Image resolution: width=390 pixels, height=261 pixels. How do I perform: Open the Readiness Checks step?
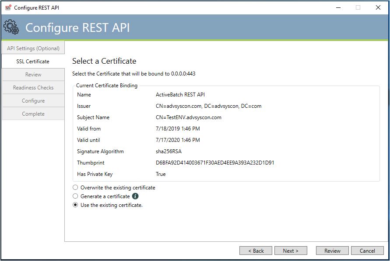(x=33, y=88)
